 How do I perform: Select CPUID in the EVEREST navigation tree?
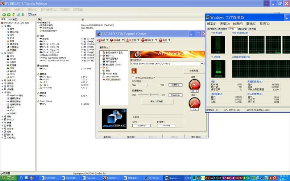(13, 59)
